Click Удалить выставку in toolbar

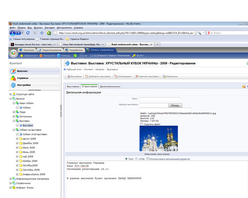coord(147,76)
